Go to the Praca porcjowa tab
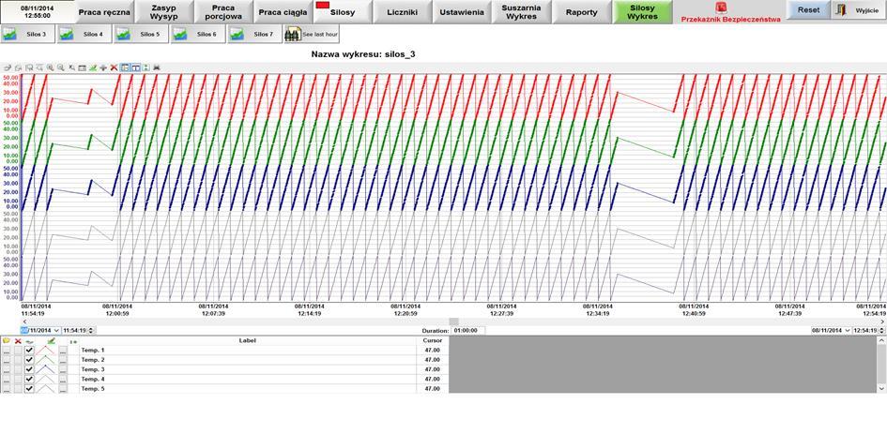The height and width of the screenshot is (434, 887). click(223, 12)
